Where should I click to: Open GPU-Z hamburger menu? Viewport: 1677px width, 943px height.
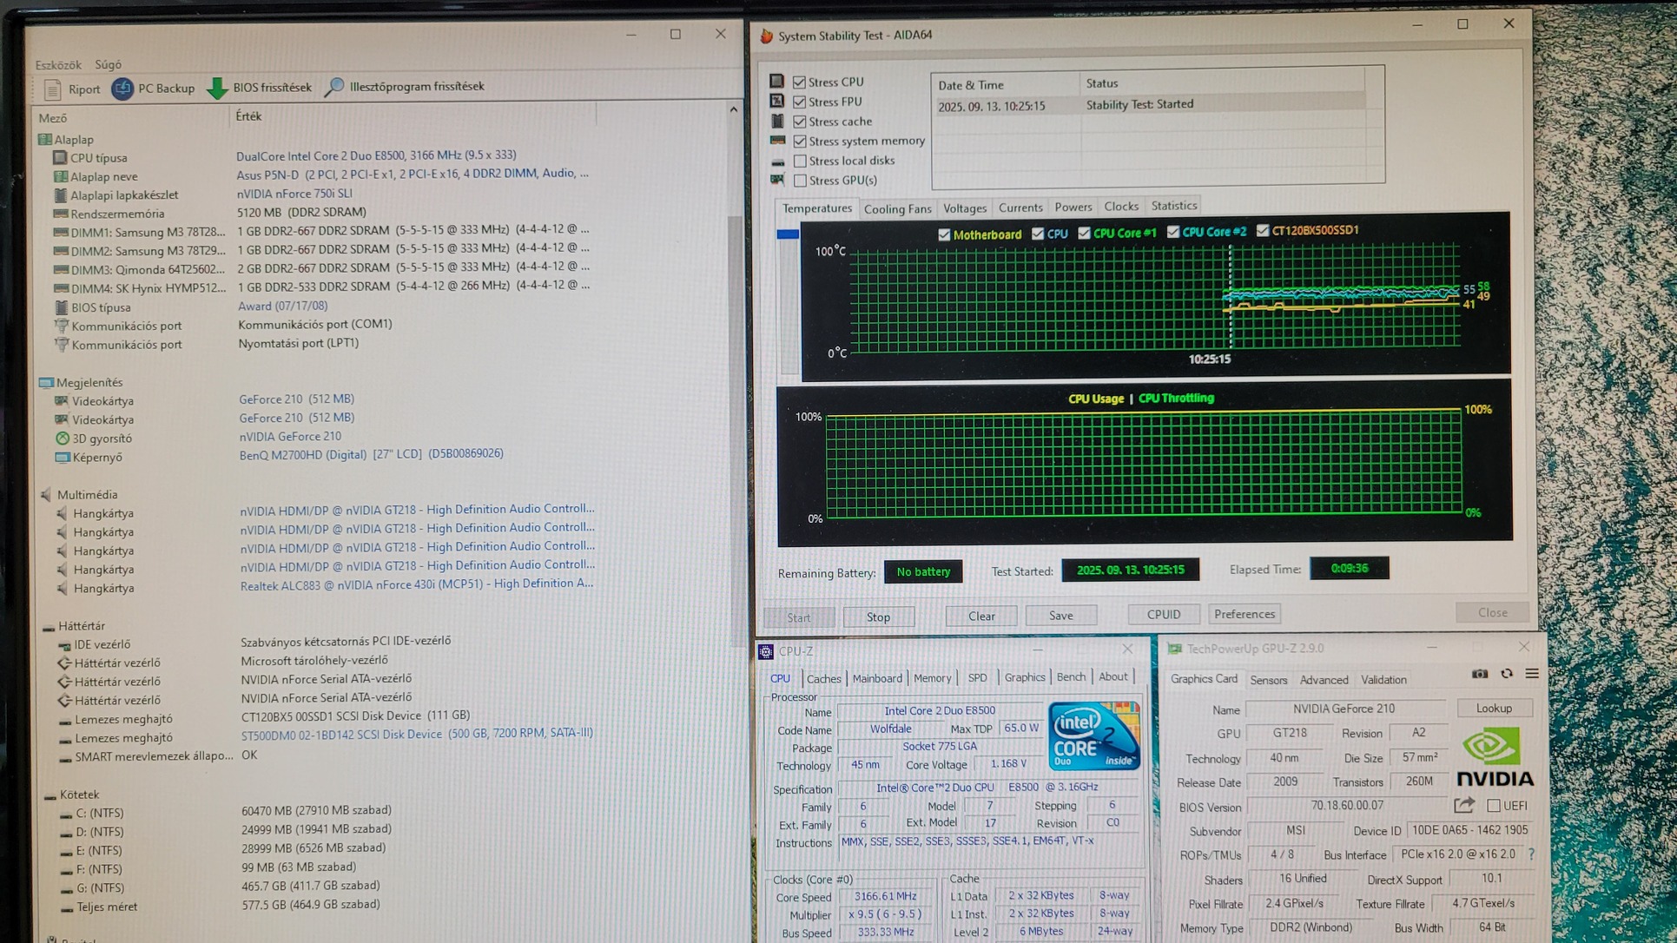click(x=1532, y=674)
